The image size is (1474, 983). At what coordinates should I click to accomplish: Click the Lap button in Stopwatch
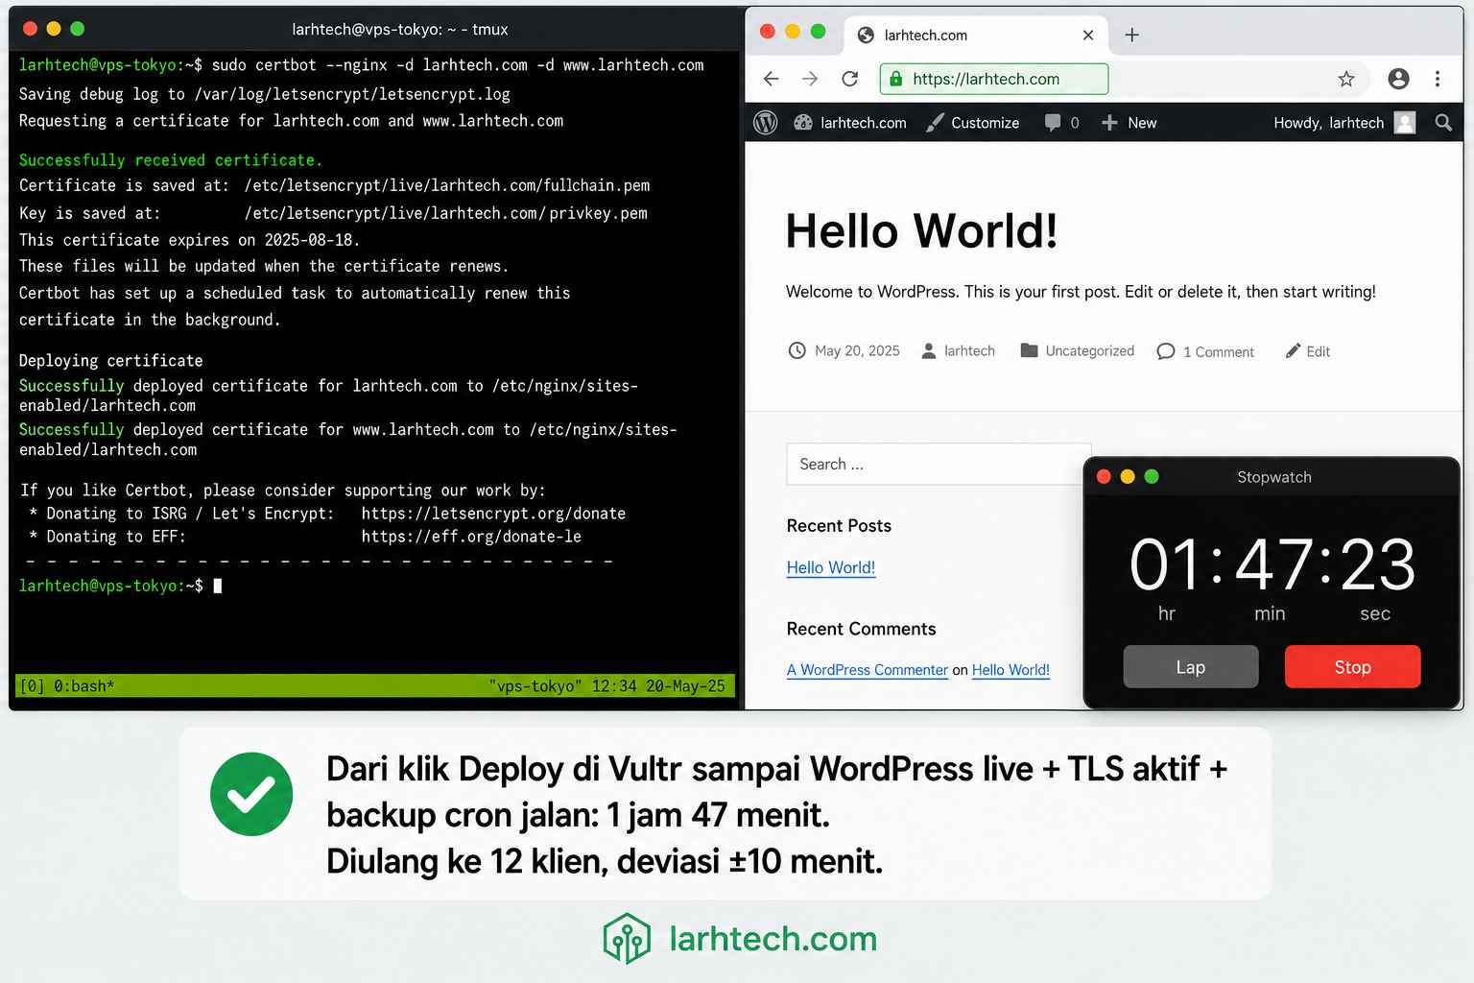[1191, 667]
